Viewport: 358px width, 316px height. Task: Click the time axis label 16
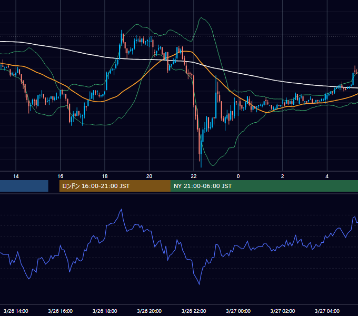pyautogui.click(x=60, y=176)
